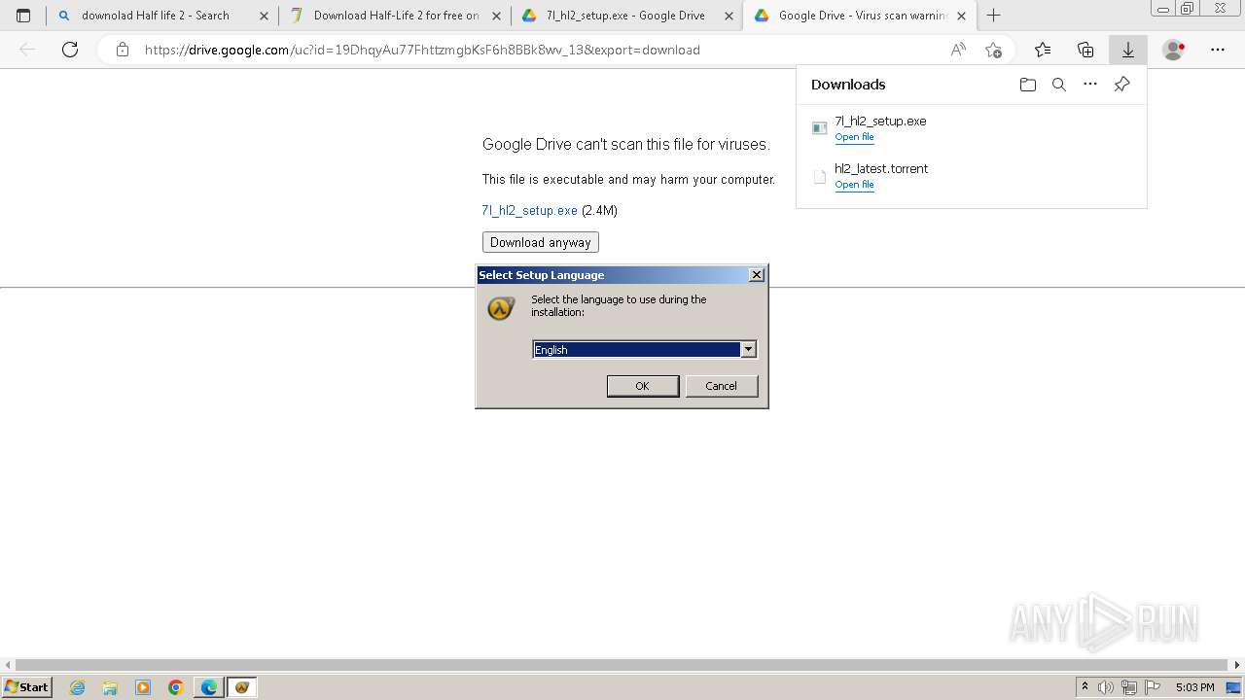Open File Explorer from taskbar
Screen dimensions: 1245x700
[110, 687]
